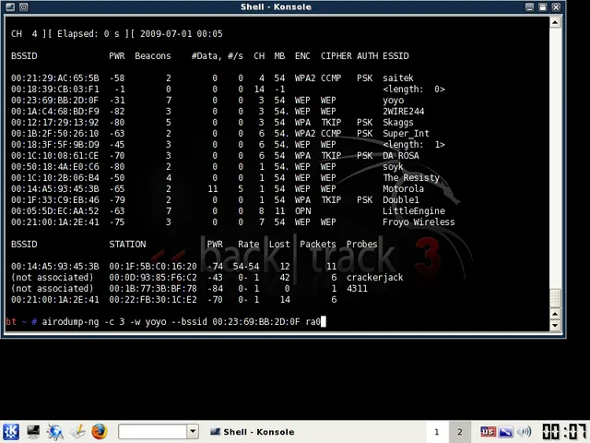Click the ESSID 'yoyo' in the table
The height and width of the screenshot is (443, 590).
coord(394,101)
